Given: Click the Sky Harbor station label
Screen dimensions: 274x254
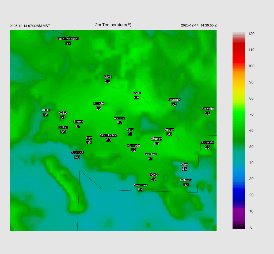Looking at the screenshot, I should click(108, 135).
